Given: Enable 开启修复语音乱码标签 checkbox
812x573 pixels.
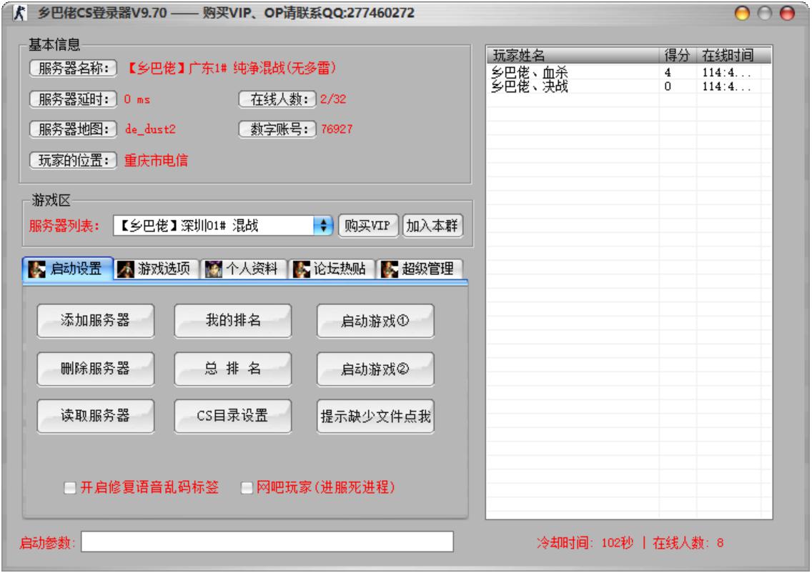Looking at the screenshot, I should pos(69,488).
